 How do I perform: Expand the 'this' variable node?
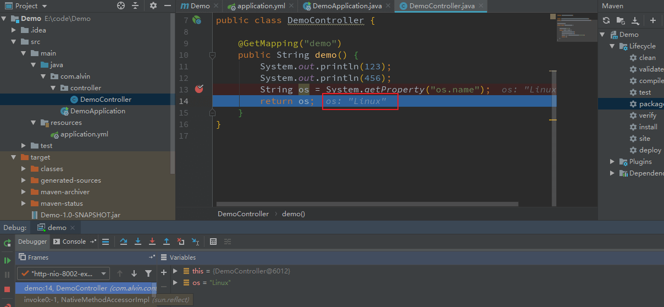point(175,271)
